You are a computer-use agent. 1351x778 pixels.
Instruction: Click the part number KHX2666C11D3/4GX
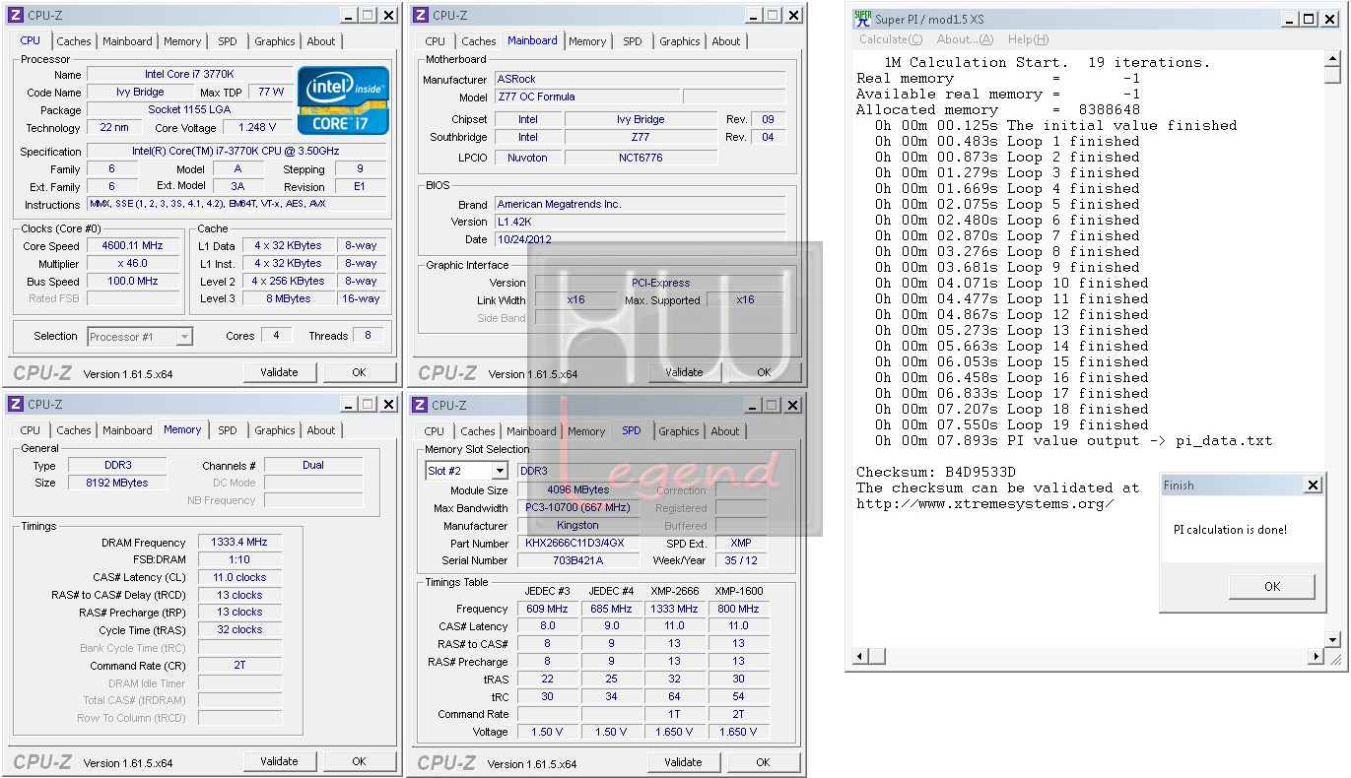tap(577, 544)
